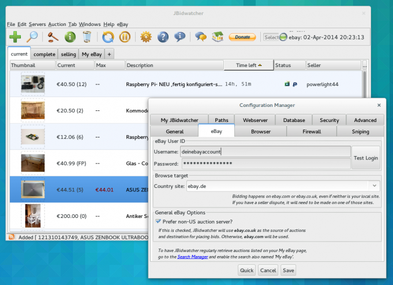The width and height of the screenshot is (393, 285).
Task: Click the orange Pause updates icon
Action: pos(125,38)
